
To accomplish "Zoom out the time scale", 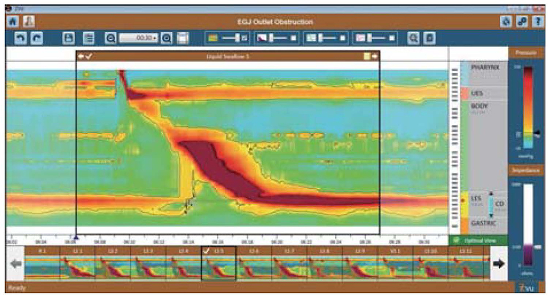I will click(110, 38).
